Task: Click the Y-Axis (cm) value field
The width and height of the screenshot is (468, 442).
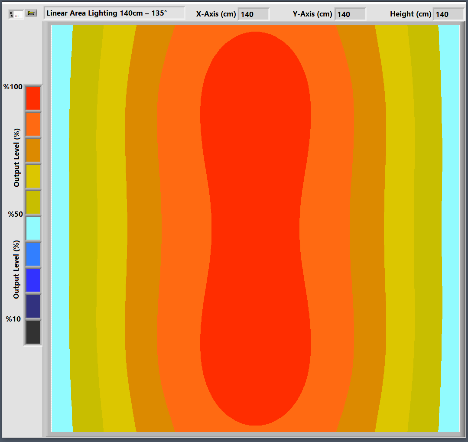Action: click(350, 14)
